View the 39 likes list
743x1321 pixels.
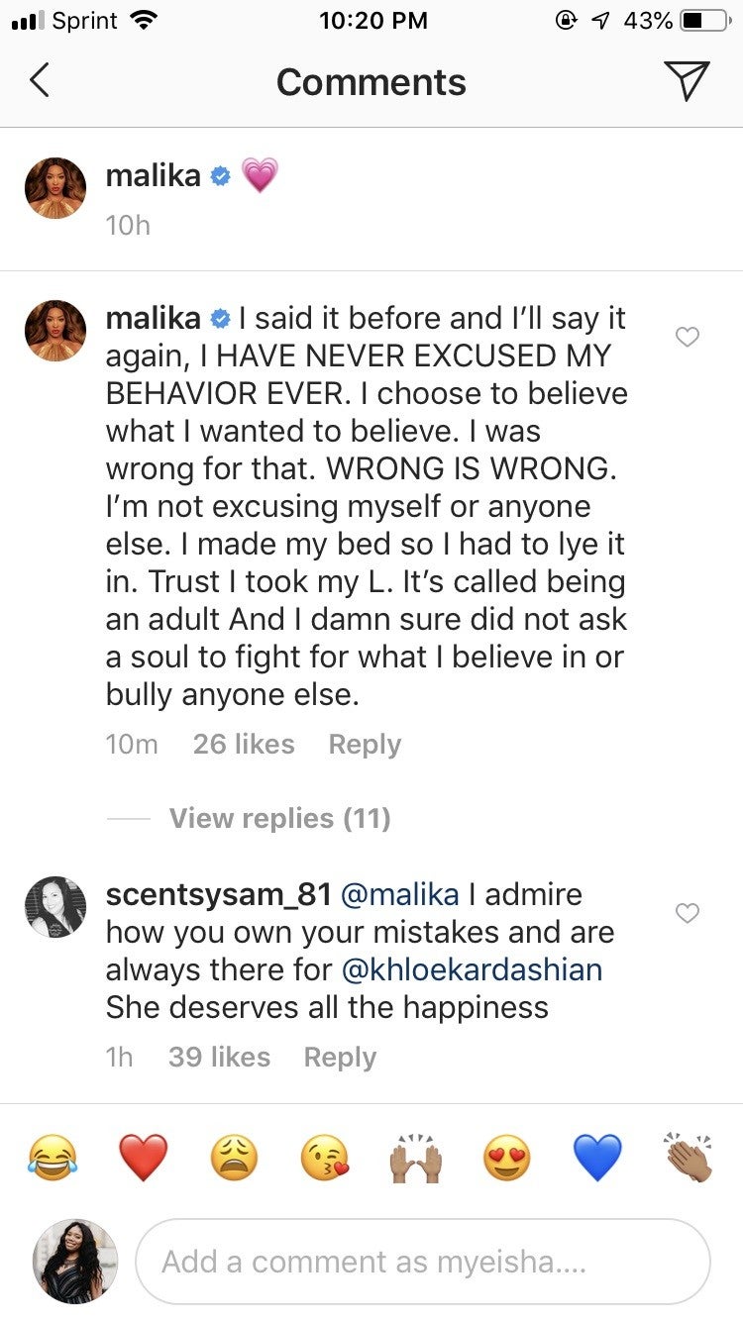click(219, 1058)
